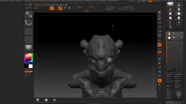Open the dotted stroke type picker
Viewport: 186px width, 104px height.
pos(28,23)
